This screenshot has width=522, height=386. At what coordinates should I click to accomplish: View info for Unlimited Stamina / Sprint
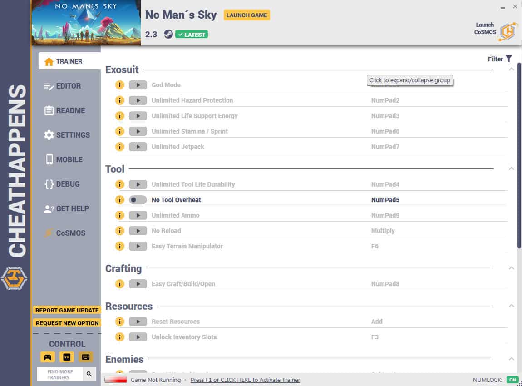point(119,131)
